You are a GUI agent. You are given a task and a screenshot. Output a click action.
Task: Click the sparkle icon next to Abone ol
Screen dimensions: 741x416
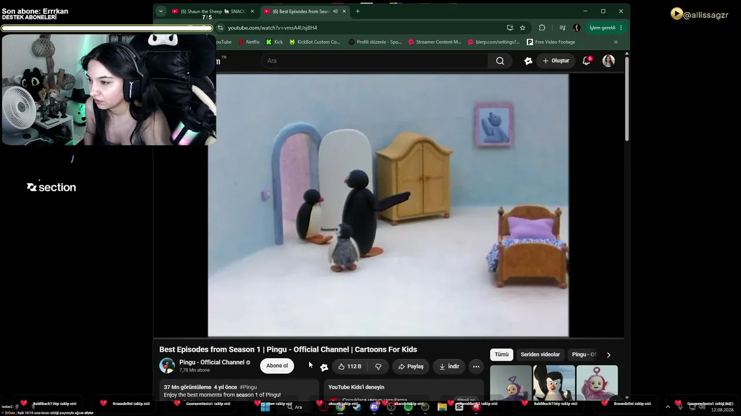pyautogui.click(x=324, y=367)
